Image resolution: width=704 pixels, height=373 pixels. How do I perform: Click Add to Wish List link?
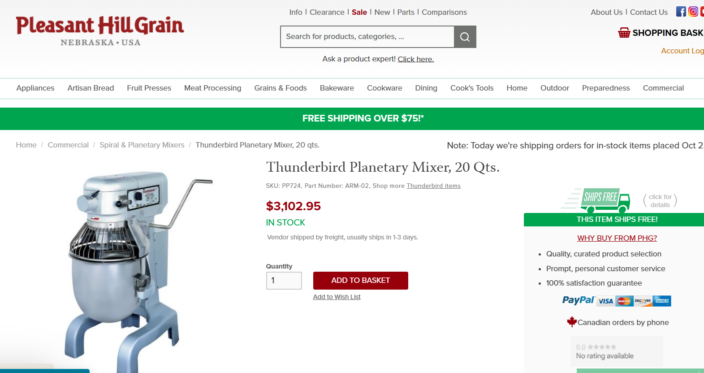(337, 297)
